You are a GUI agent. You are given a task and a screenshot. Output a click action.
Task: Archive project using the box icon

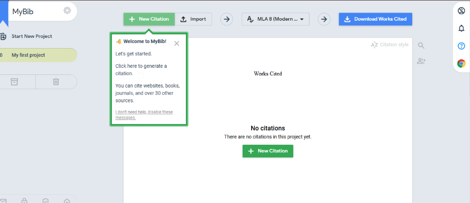[x=14, y=82]
